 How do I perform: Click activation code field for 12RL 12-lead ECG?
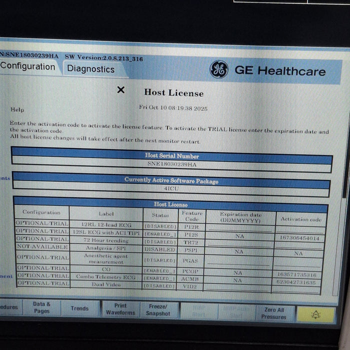[x=300, y=229]
